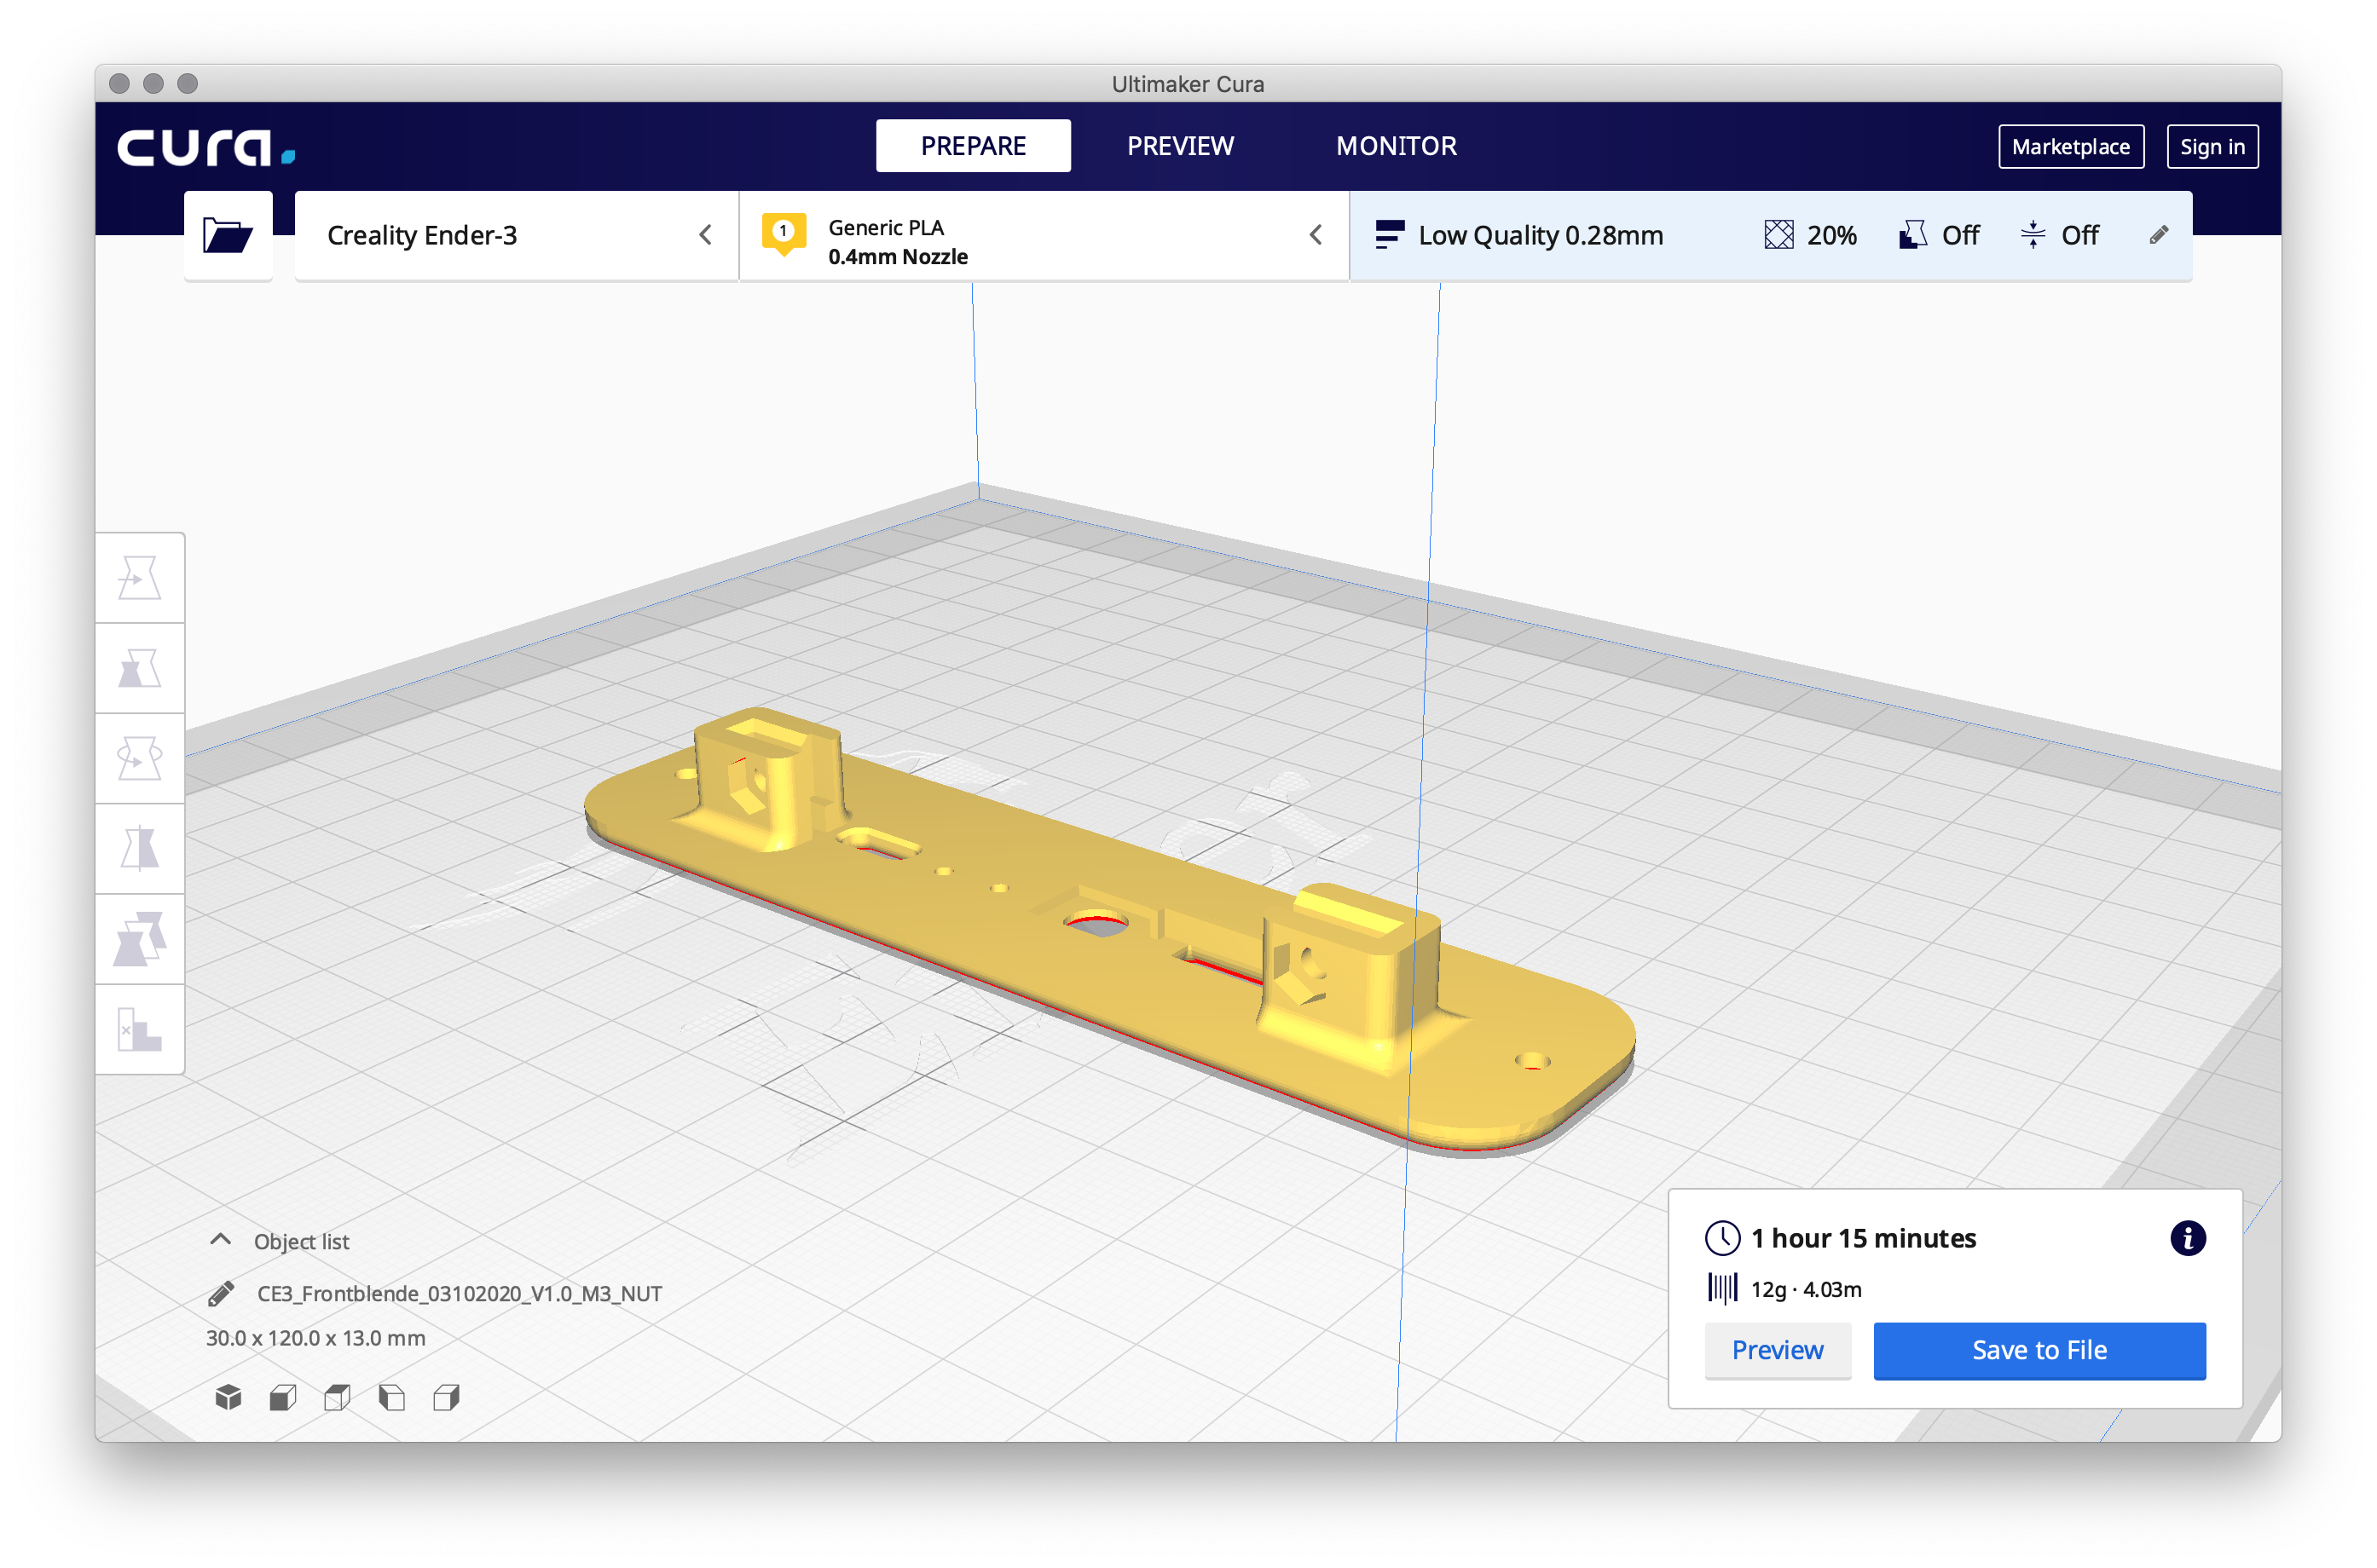Screen dimensions: 2377x1568
Task: Click the Cura logo
Action: click(x=206, y=147)
